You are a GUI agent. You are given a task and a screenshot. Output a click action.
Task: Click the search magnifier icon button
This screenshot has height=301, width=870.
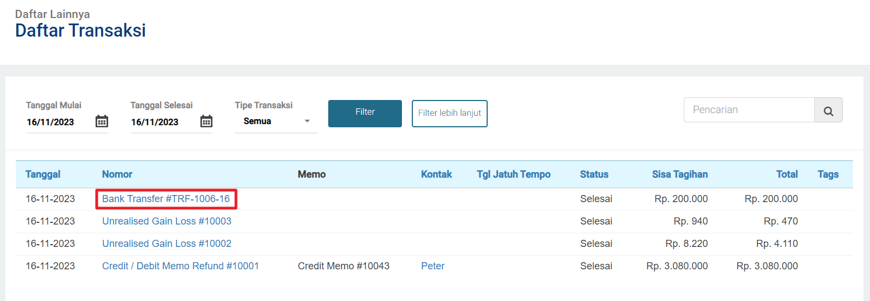828,110
